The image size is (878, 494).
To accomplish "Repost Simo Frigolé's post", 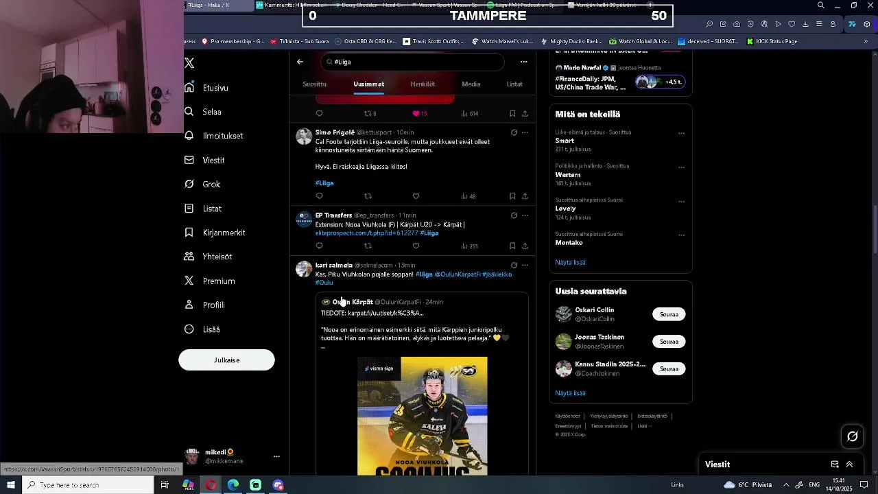I will tap(368, 196).
